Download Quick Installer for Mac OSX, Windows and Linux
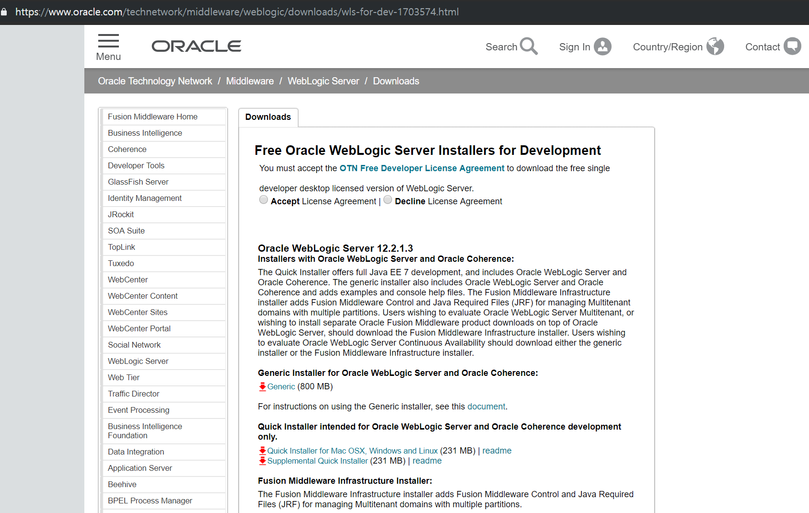The height and width of the screenshot is (513, 809). [x=352, y=451]
